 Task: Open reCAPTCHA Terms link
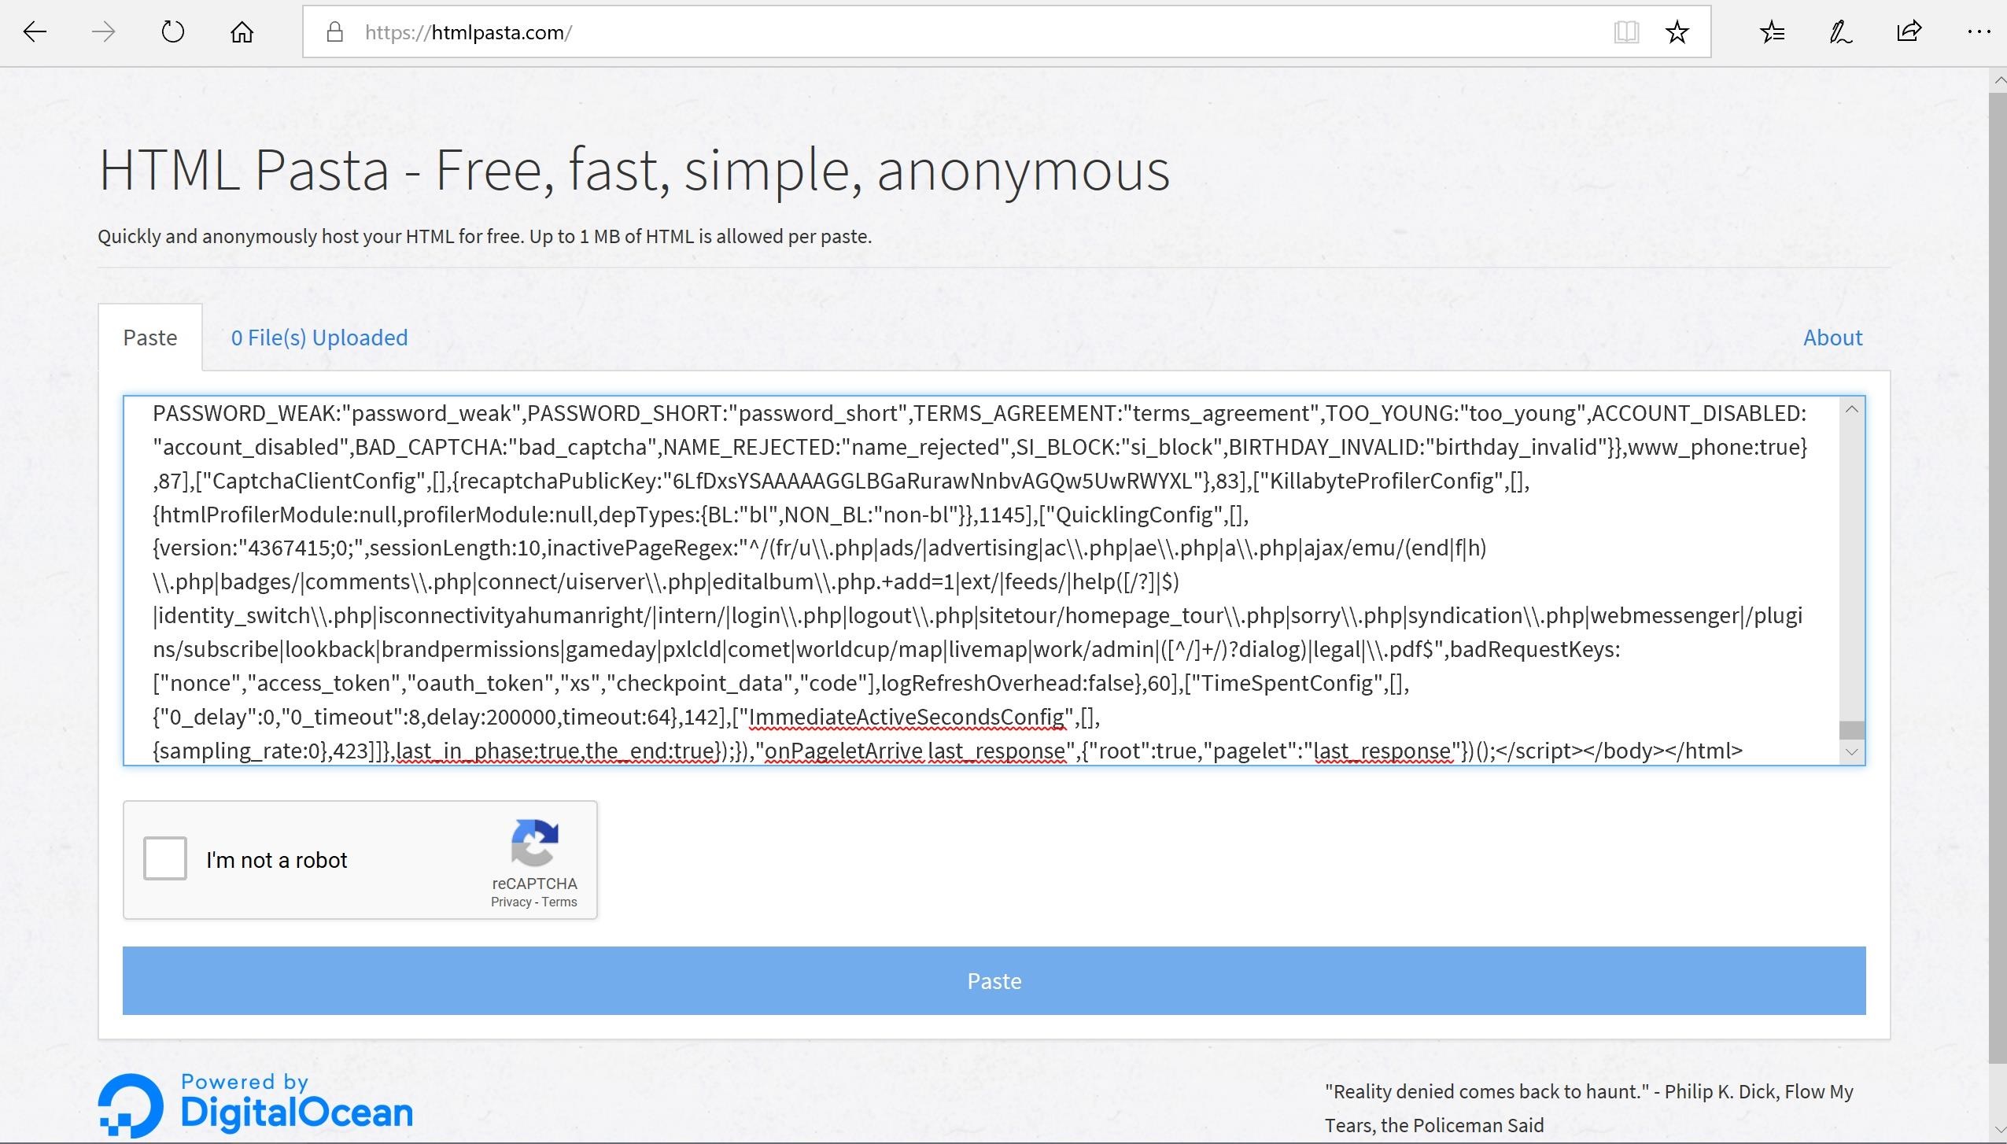559,902
